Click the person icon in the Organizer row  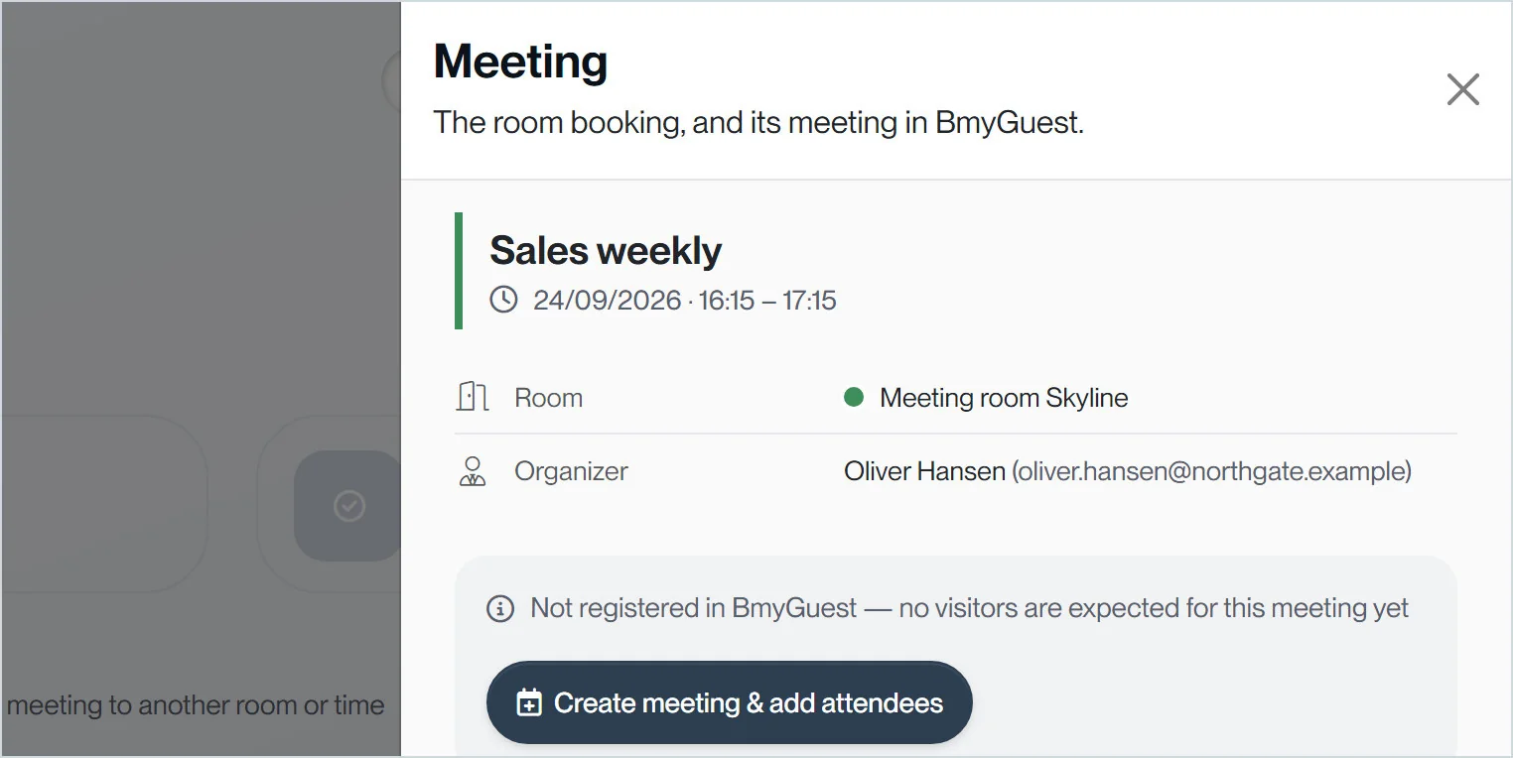coord(473,471)
